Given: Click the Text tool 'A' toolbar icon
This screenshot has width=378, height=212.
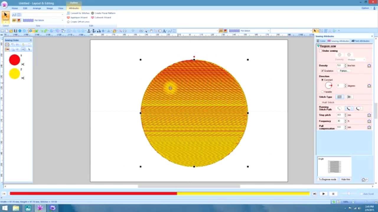Looking at the screenshot, I should click(x=164, y=31).
